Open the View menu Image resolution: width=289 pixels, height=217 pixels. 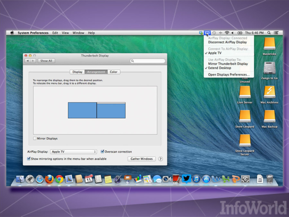[x=65, y=33]
